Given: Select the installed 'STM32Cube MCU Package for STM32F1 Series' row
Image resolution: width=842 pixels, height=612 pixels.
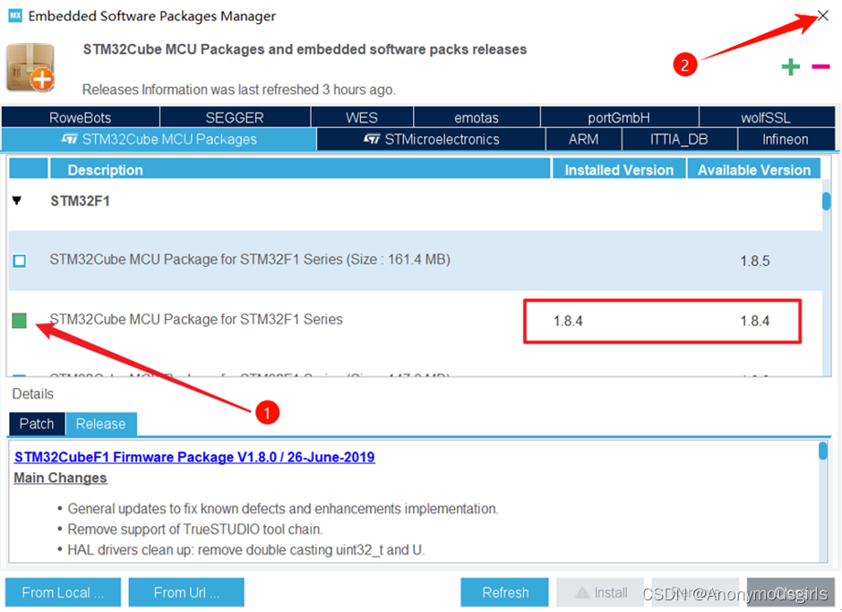Looking at the screenshot, I should click(x=415, y=321).
